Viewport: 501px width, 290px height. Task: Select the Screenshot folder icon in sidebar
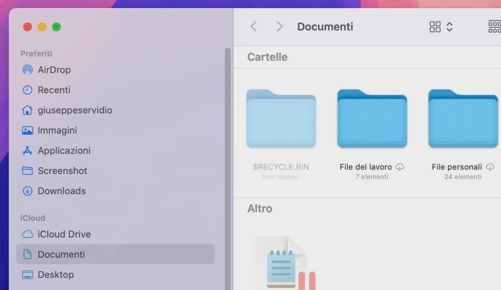tap(28, 170)
